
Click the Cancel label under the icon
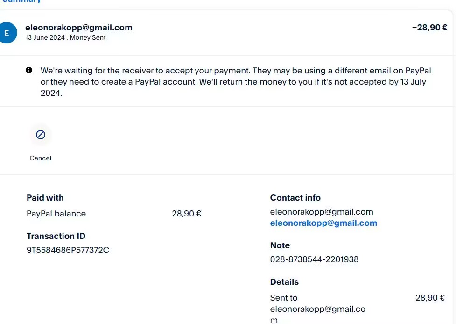point(41,158)
